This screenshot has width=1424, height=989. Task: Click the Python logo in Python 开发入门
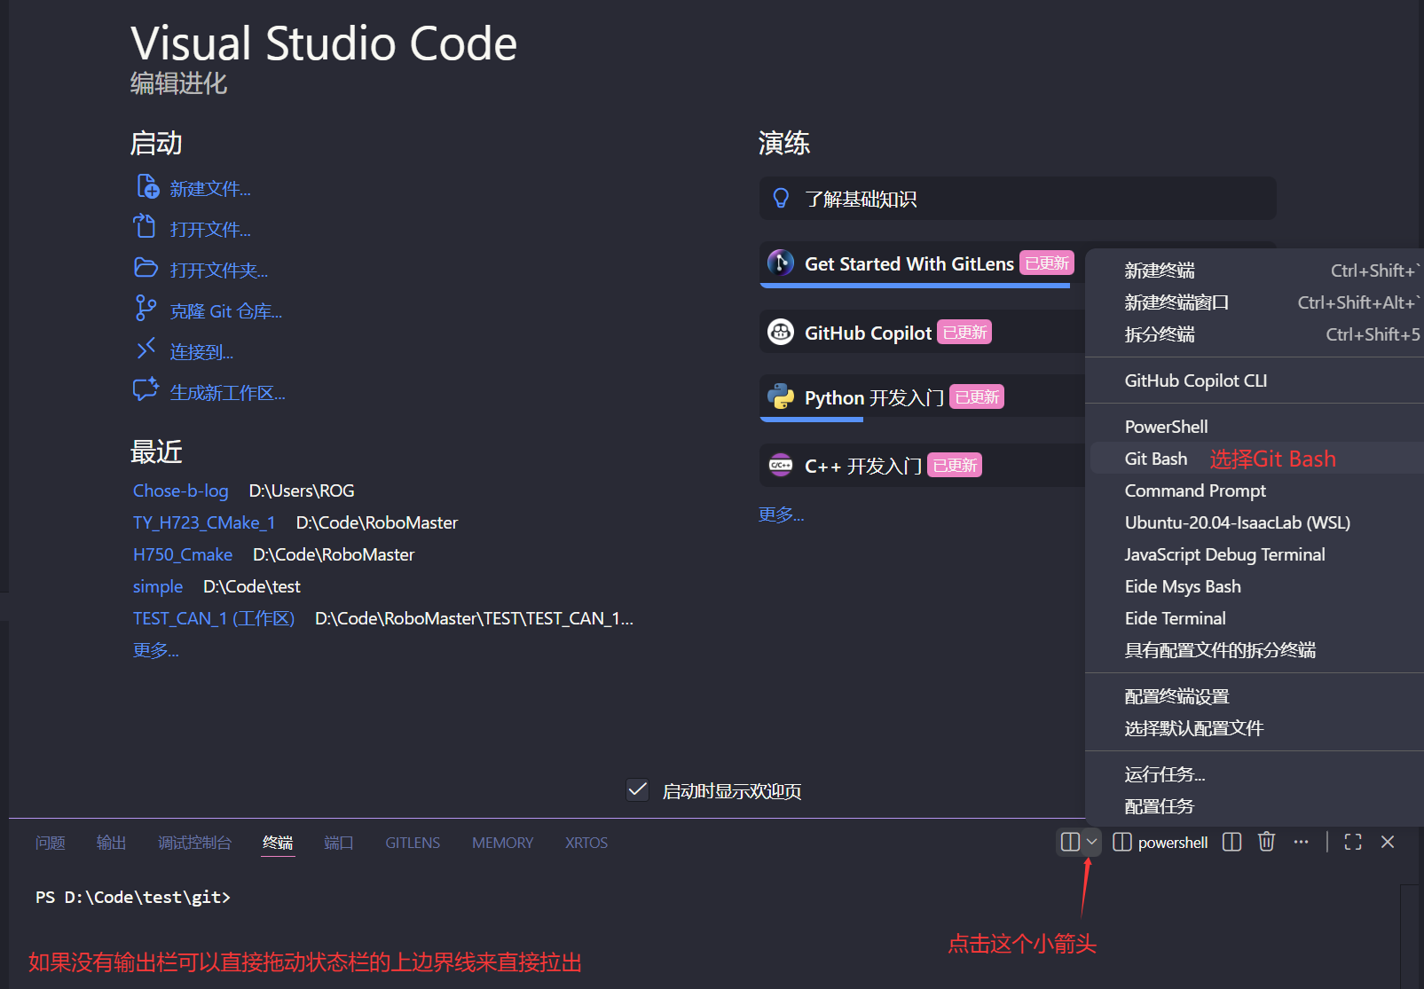point(781,397)
